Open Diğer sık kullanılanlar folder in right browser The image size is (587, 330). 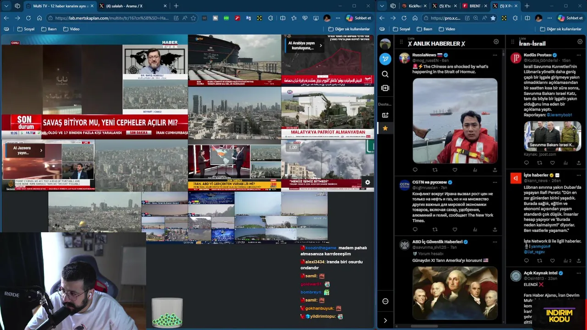561,29
